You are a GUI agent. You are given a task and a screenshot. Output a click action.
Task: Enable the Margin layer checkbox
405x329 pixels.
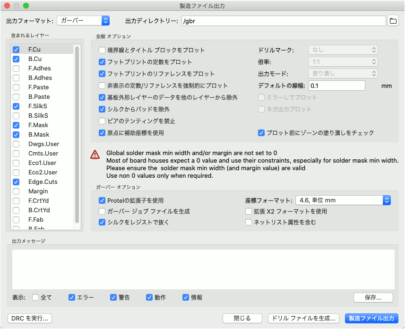click(16, 191)
